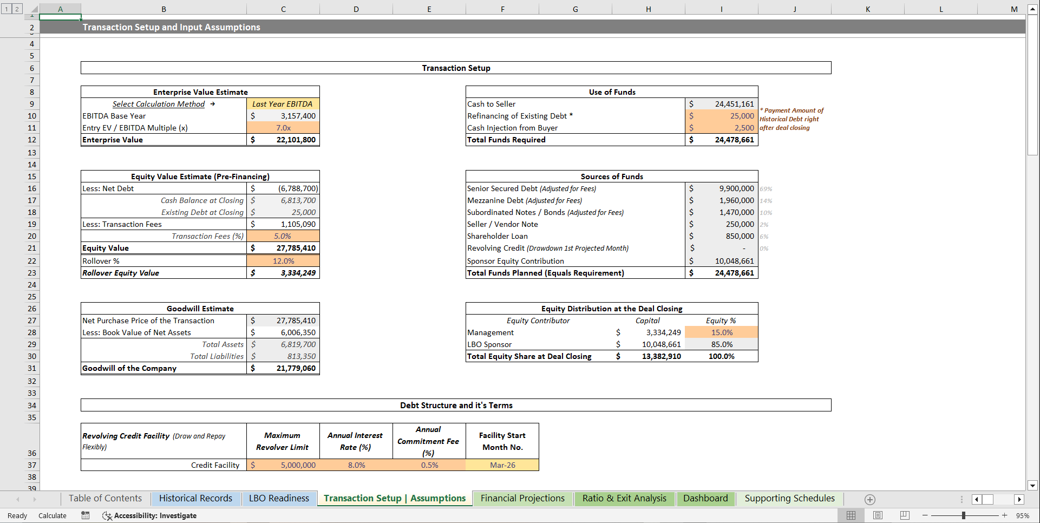1040x523 pixels.
Task: Open the LBO Readiness sheet
Action: (x=279, y=498)
